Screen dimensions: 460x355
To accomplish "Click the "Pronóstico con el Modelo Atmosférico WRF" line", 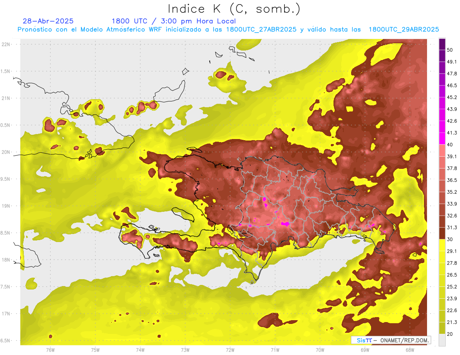I will point(228,29).
